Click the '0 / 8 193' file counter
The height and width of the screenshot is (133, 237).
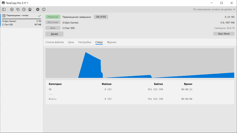coord(229,17)
